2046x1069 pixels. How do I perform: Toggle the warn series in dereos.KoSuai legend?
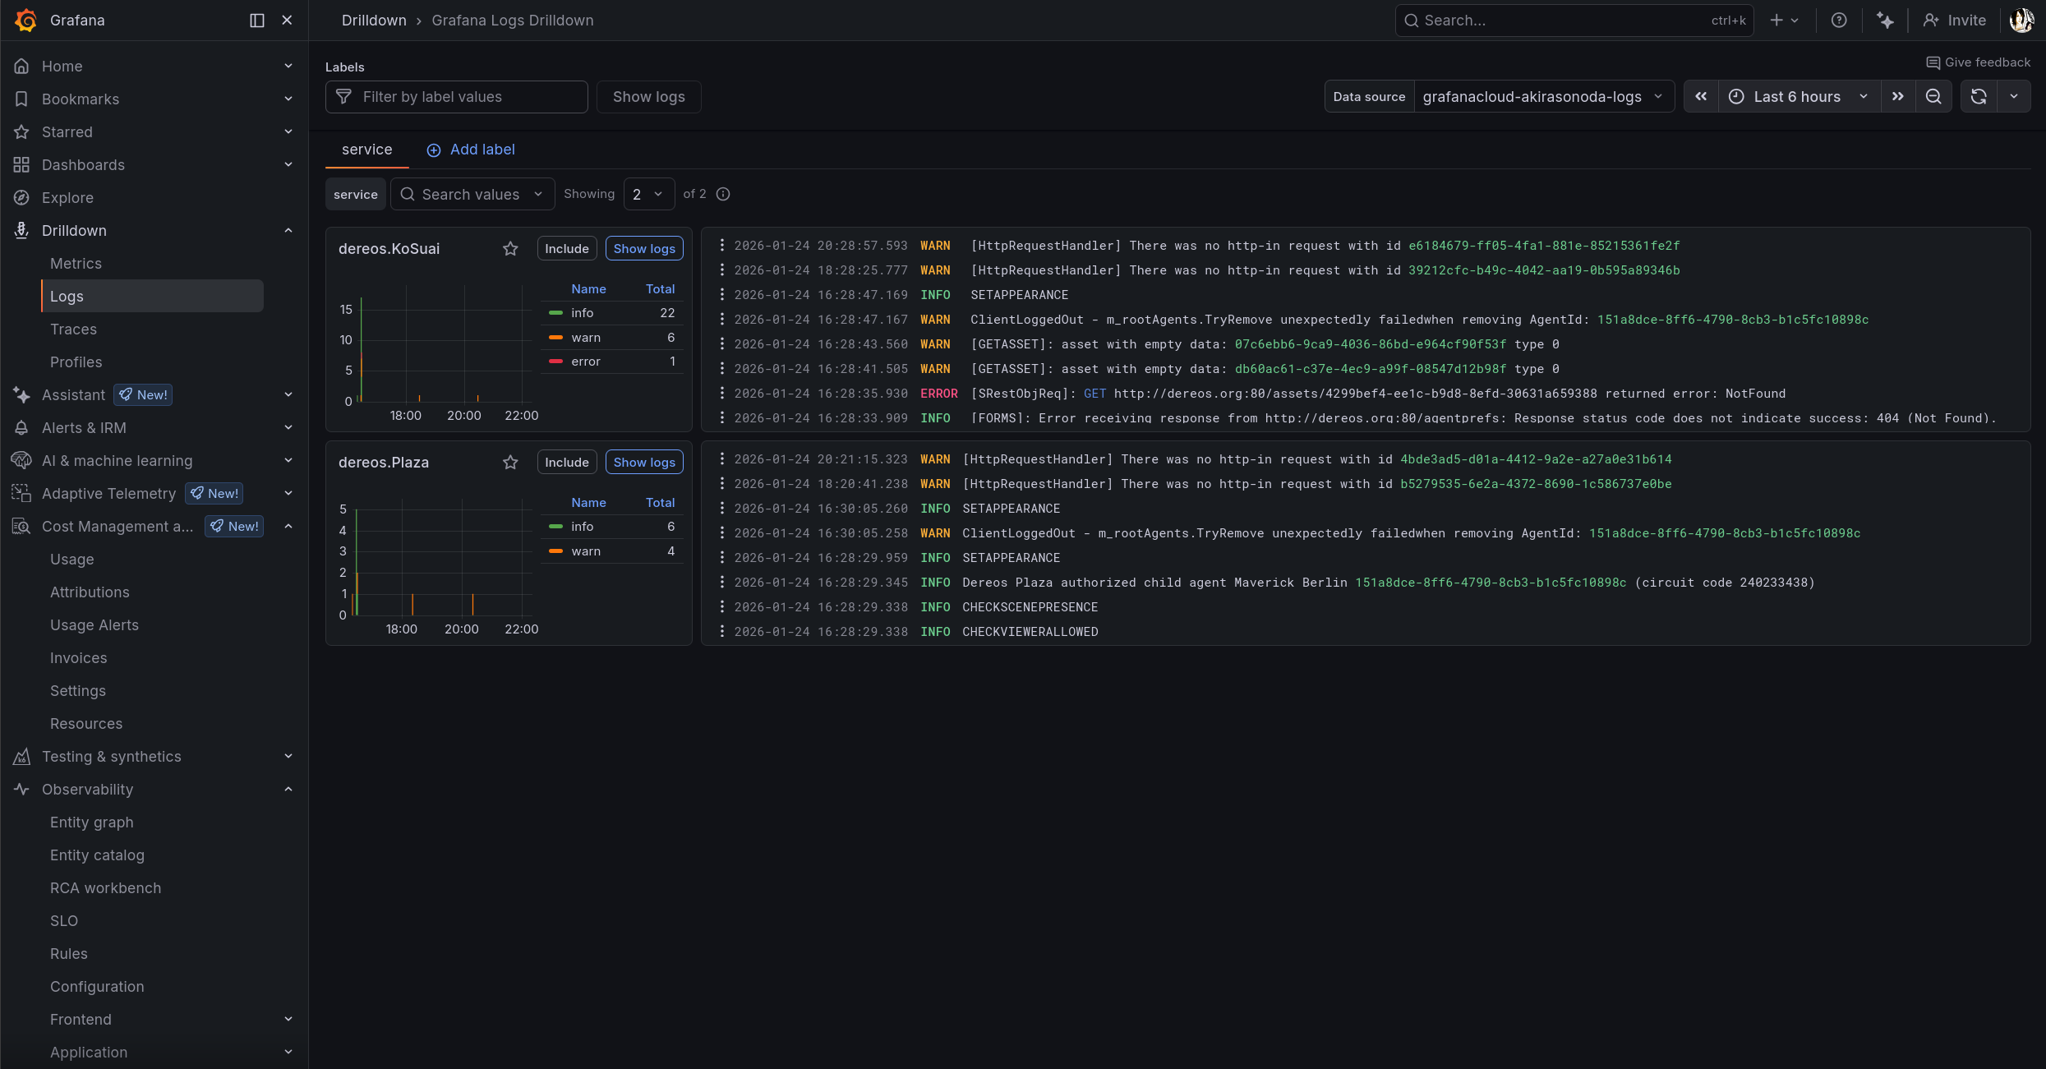586,338
